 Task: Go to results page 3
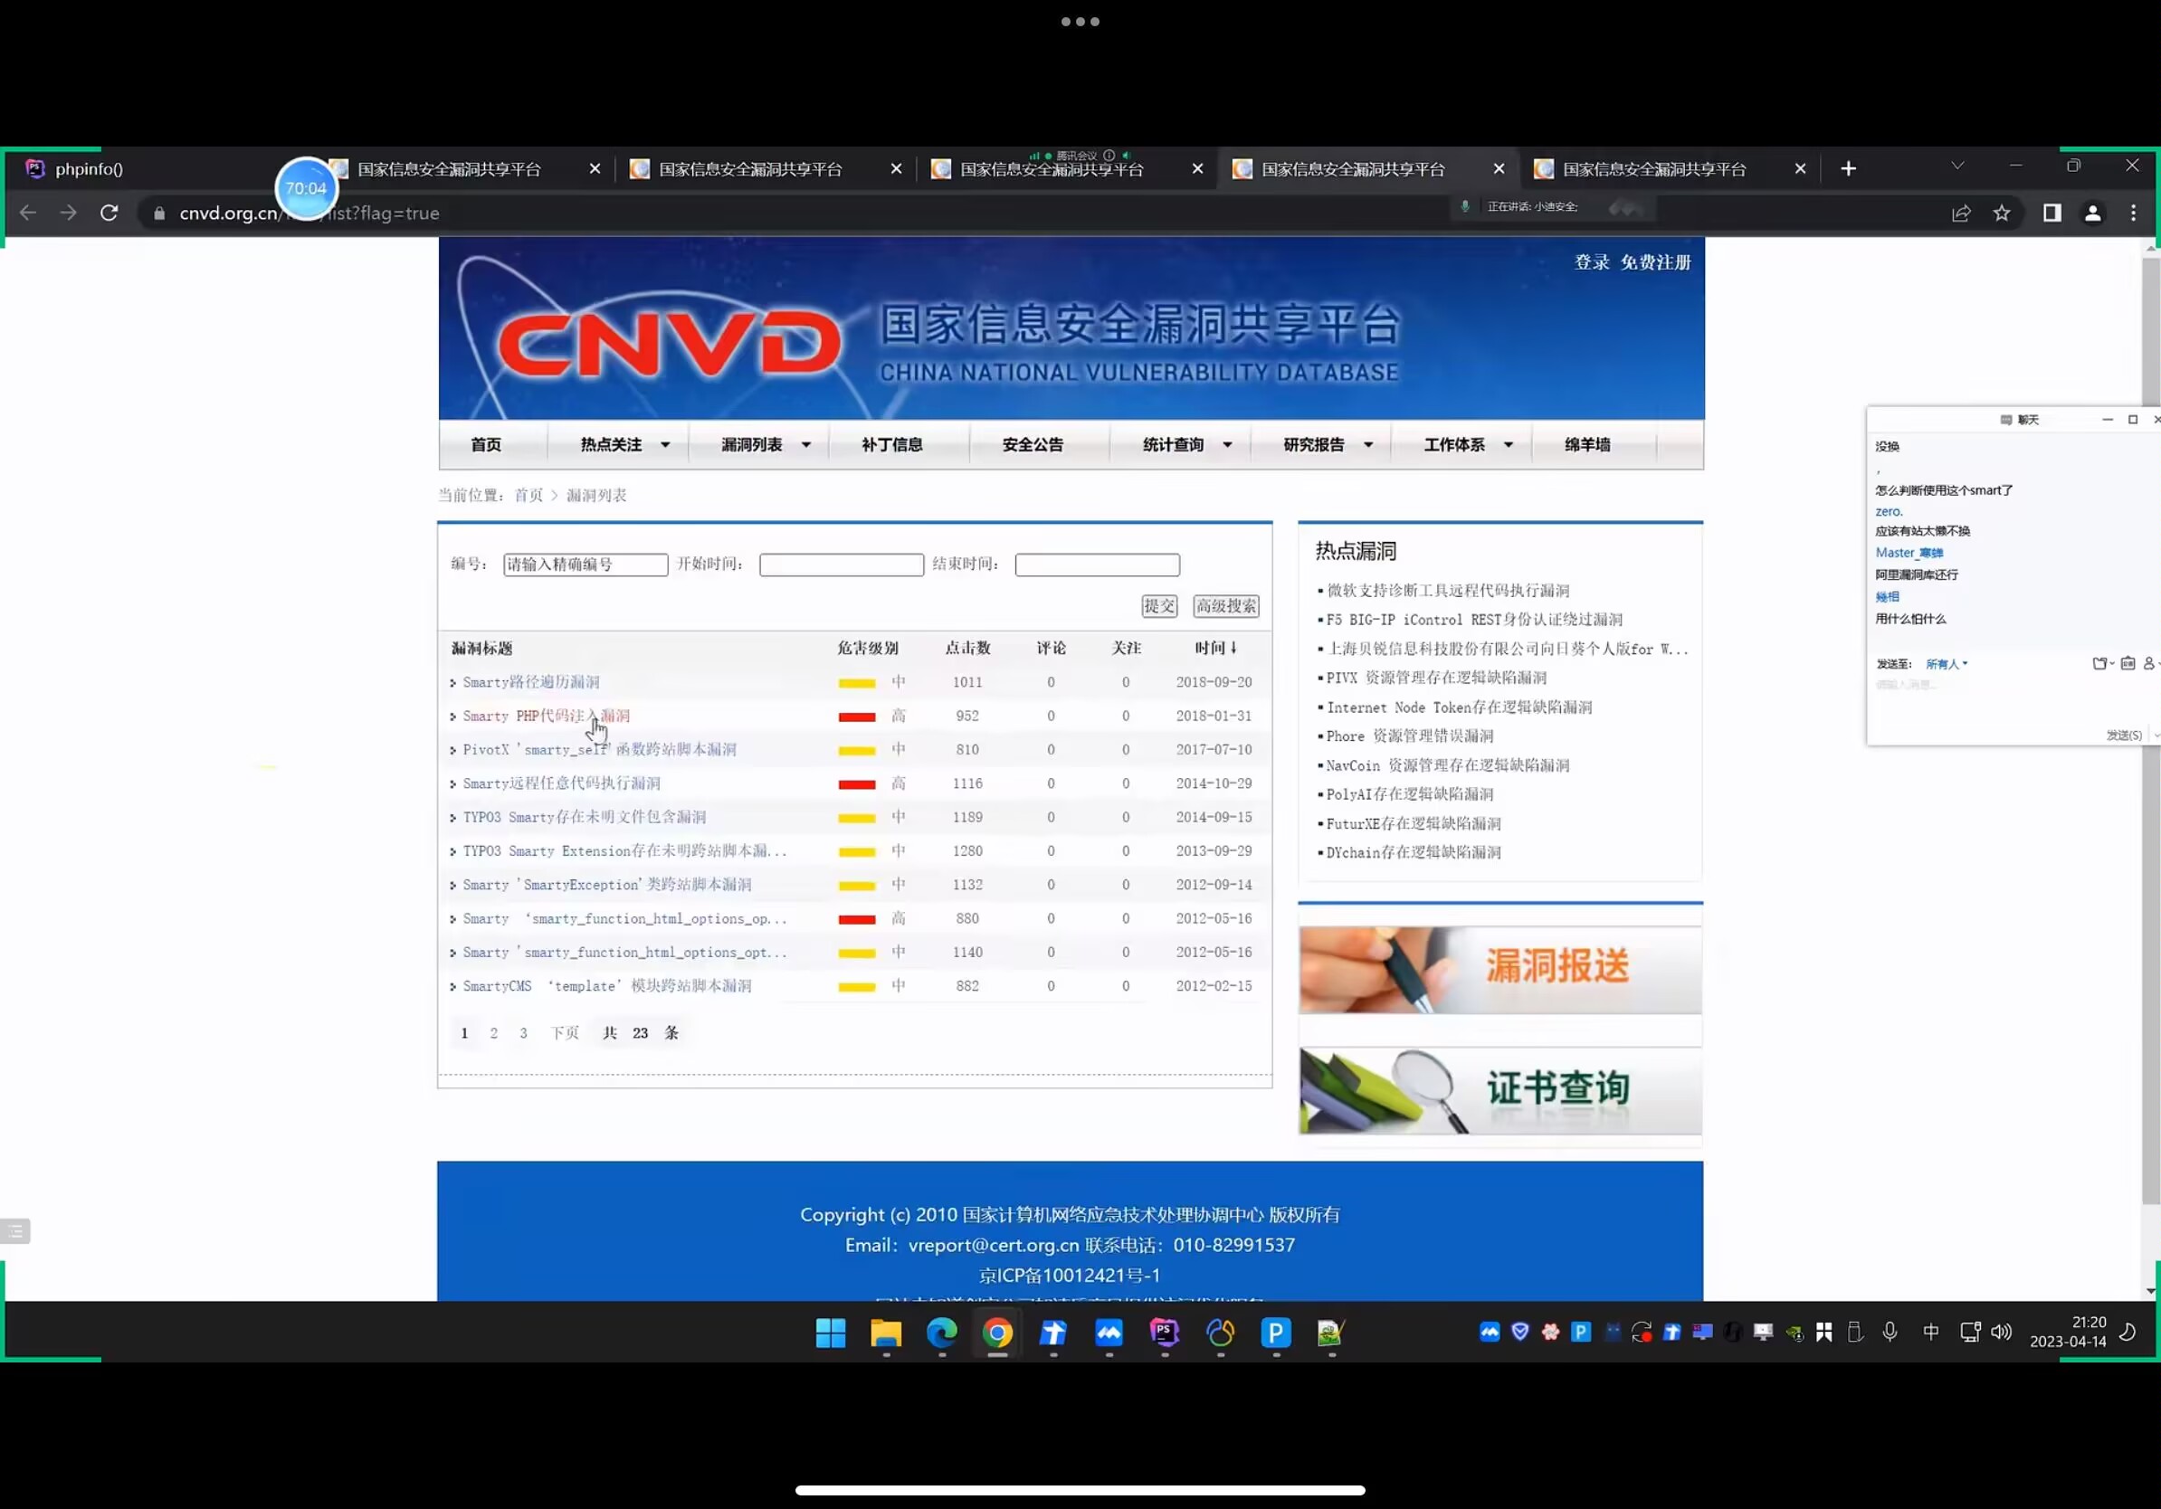[x=523, y=1033]
